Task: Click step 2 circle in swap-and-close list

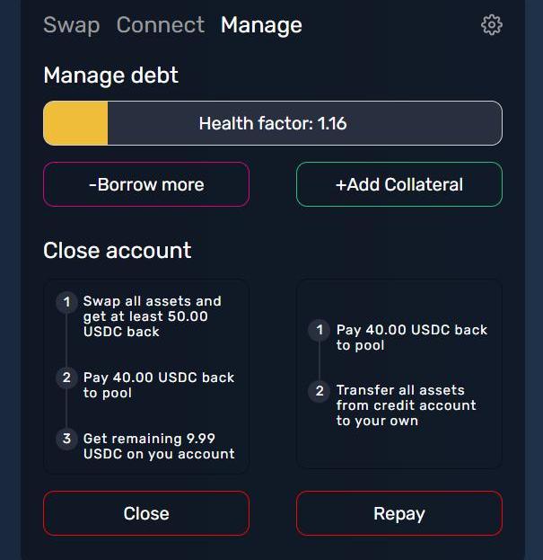Action: [66, 378]
